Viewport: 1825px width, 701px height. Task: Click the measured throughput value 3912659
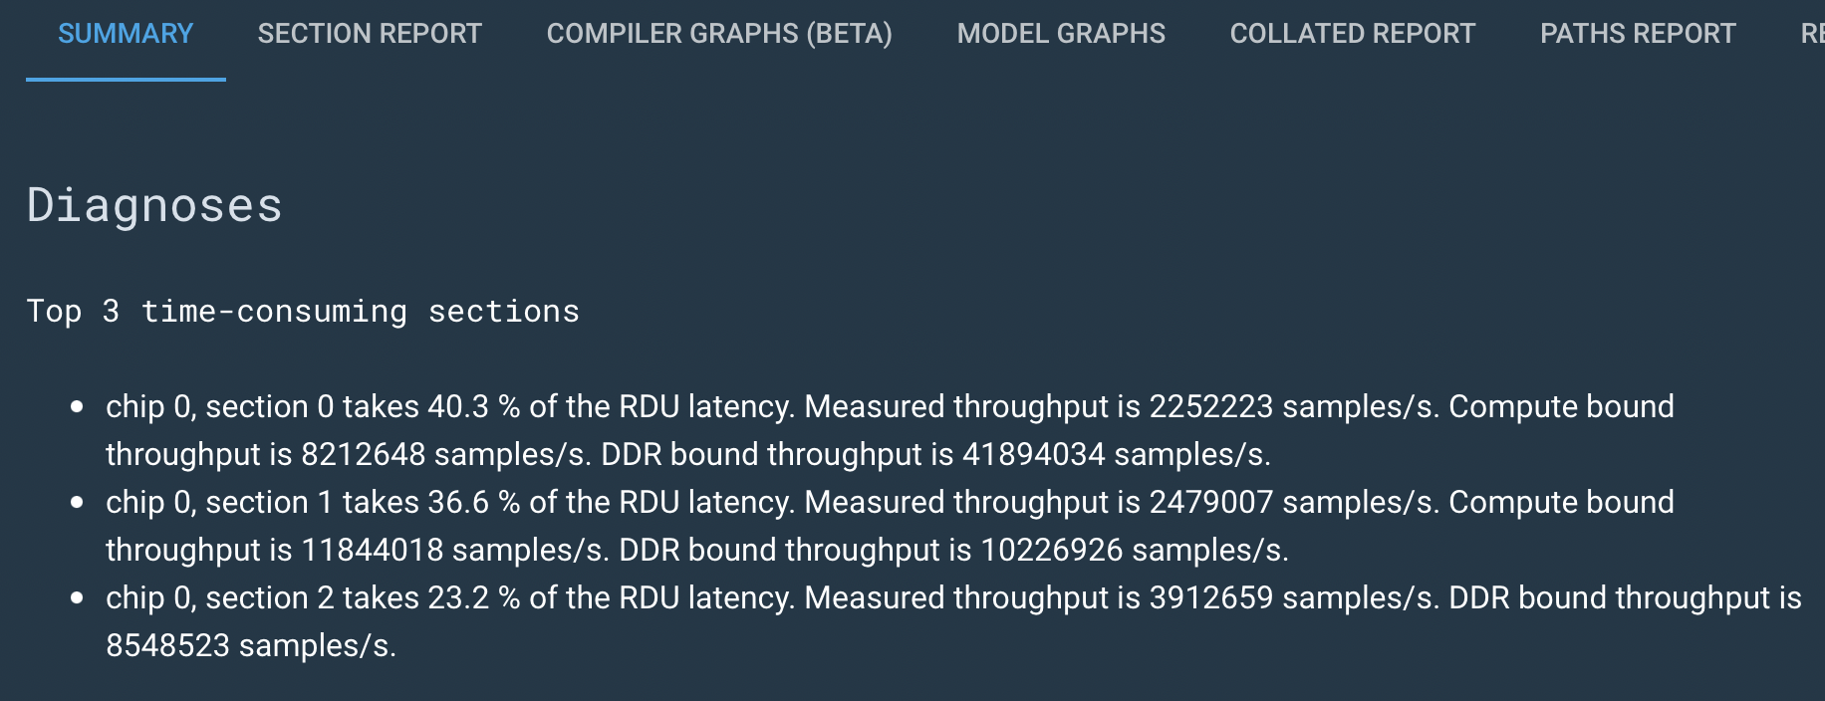click(1210, 597)
